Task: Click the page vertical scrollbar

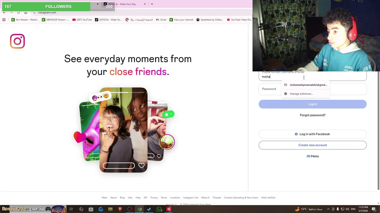Action: pos(378,130)
